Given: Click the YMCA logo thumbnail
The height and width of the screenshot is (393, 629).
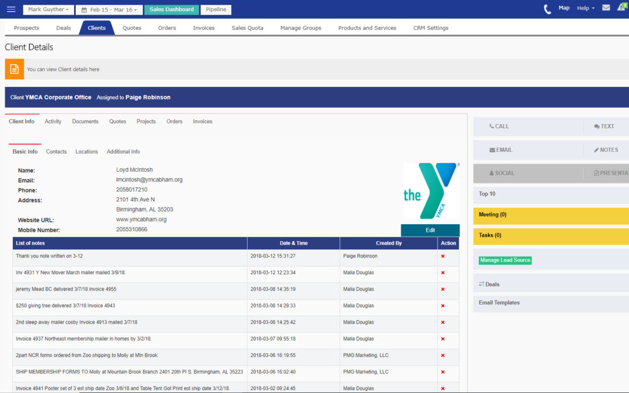Looking at the screenshot, I should point(431,190).
